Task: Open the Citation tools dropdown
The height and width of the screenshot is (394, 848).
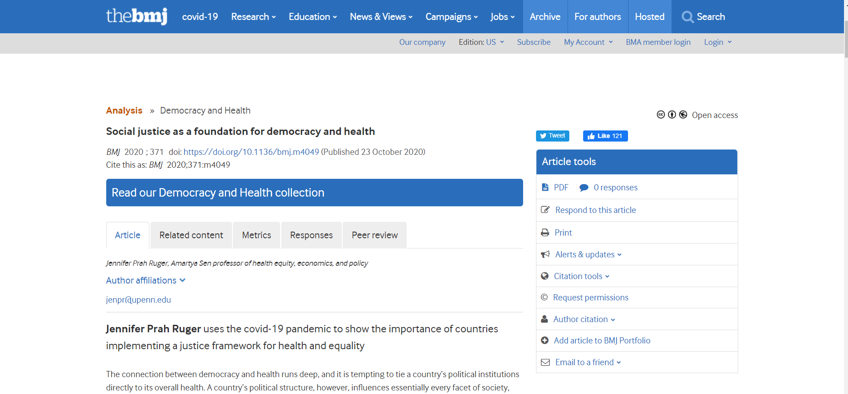Action: (x=581, y=276)
